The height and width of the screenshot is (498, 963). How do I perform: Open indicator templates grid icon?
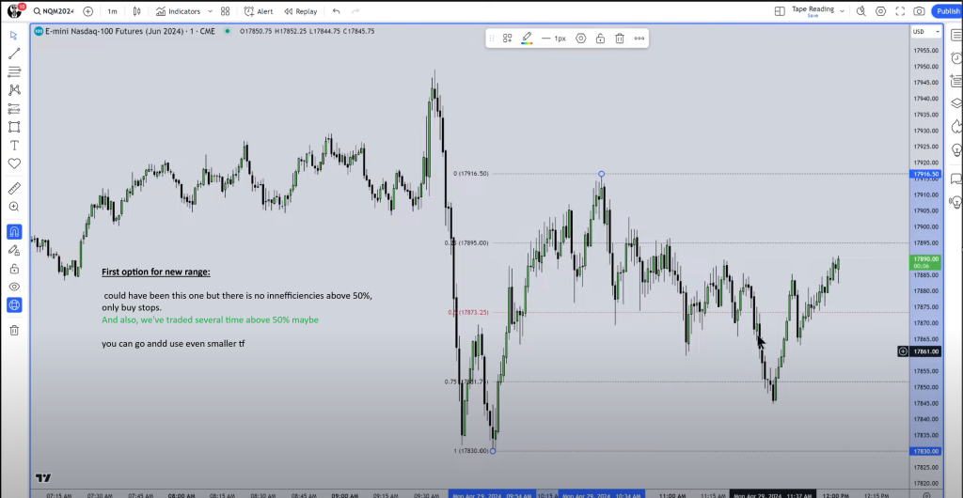pyautogui.click(x=226, y=11)
